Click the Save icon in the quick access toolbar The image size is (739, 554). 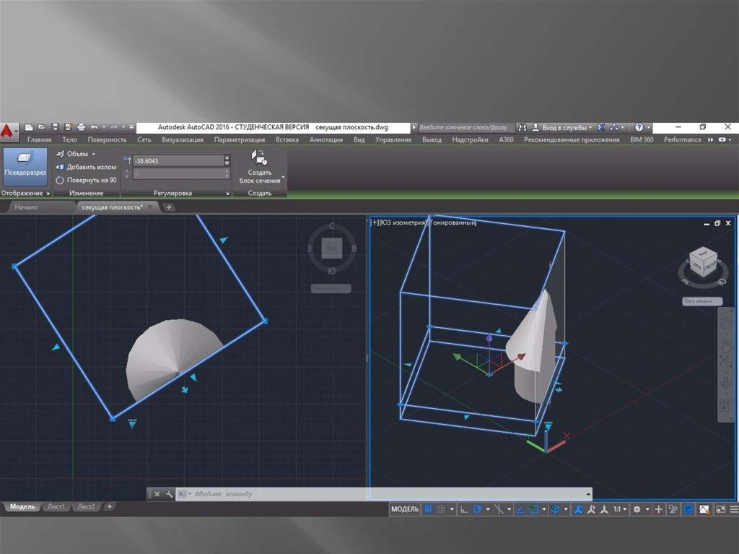[55, 127]
